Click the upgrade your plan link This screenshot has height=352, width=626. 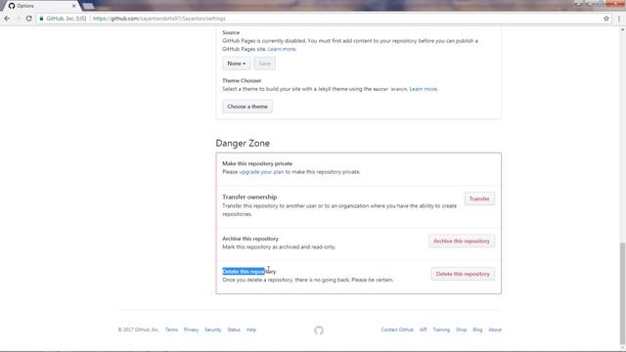[x=261, y=172]
